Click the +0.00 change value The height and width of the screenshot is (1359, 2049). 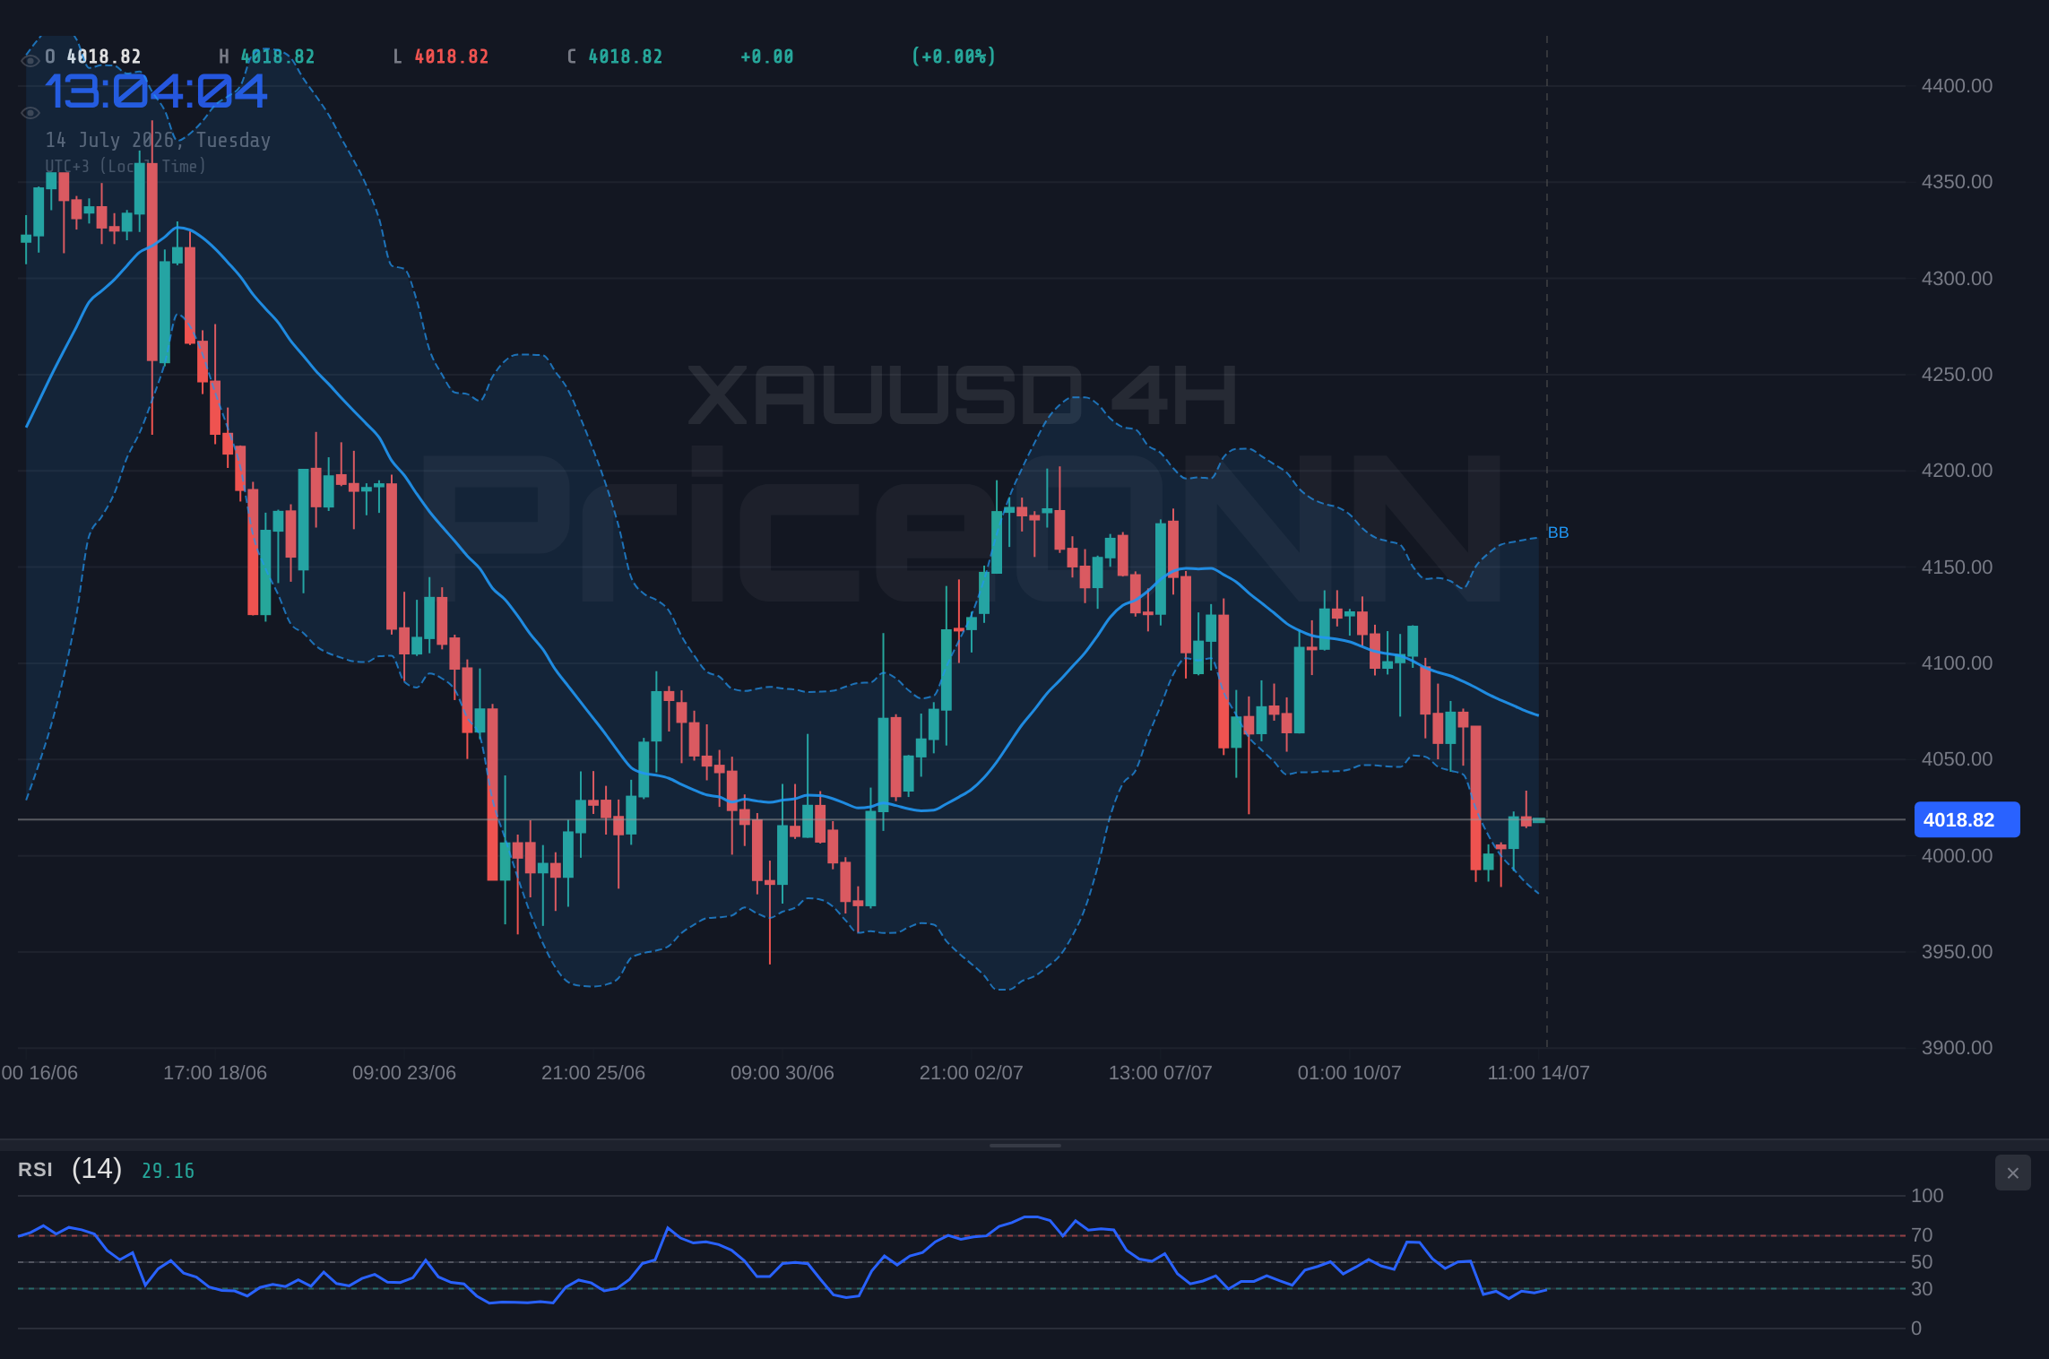pos(767,56)
